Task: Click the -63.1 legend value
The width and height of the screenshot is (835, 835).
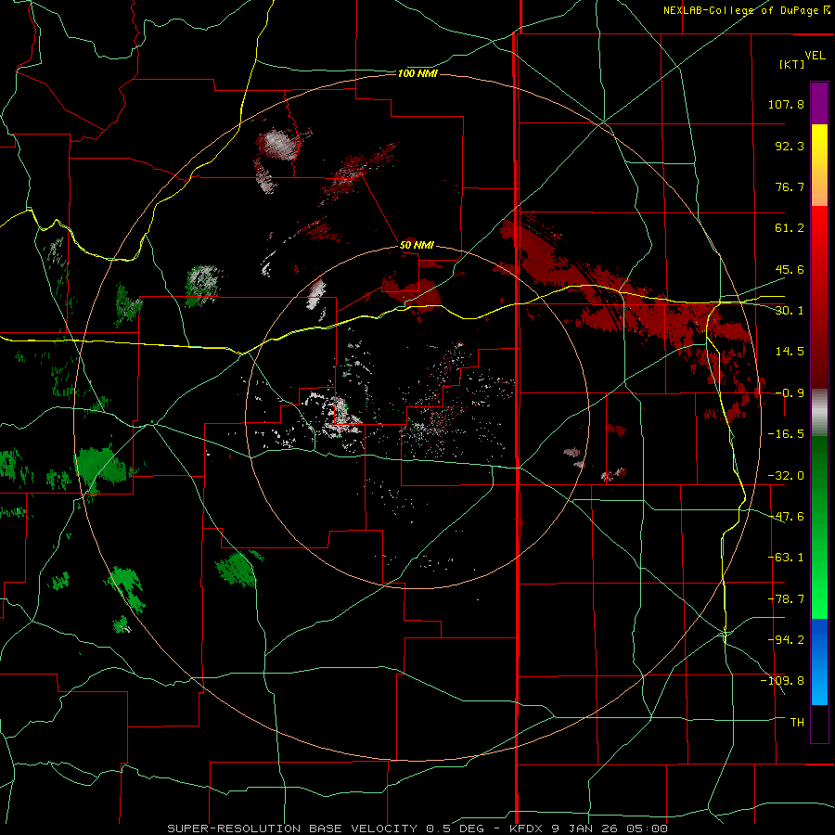Action: 786,558
